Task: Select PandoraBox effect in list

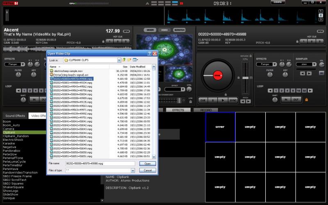Action: point(11,151)
